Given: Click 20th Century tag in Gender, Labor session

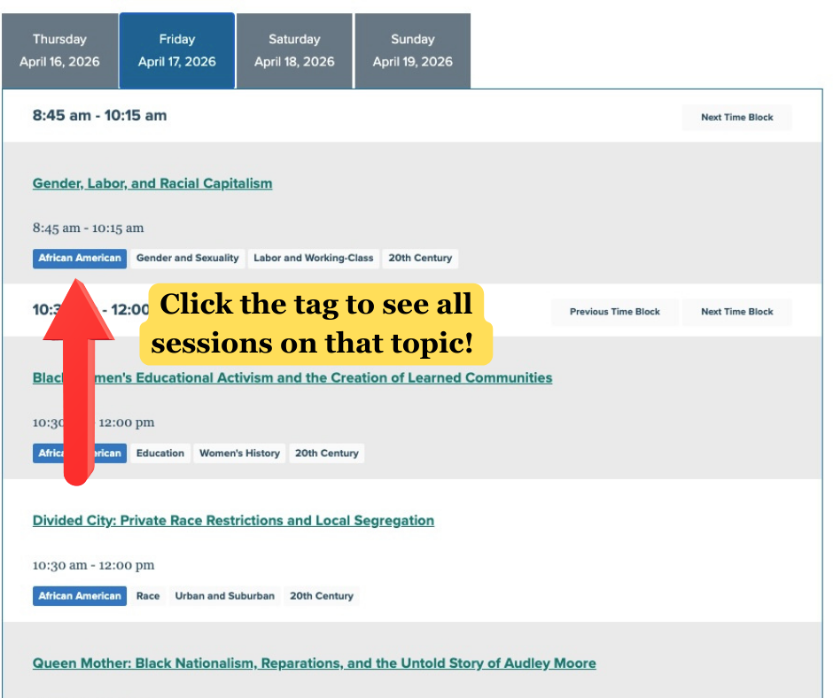Looking at the screenshot, I should (x=420, y=259).
